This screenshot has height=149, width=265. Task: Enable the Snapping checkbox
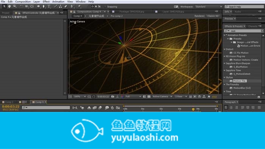tap(105, 6)
